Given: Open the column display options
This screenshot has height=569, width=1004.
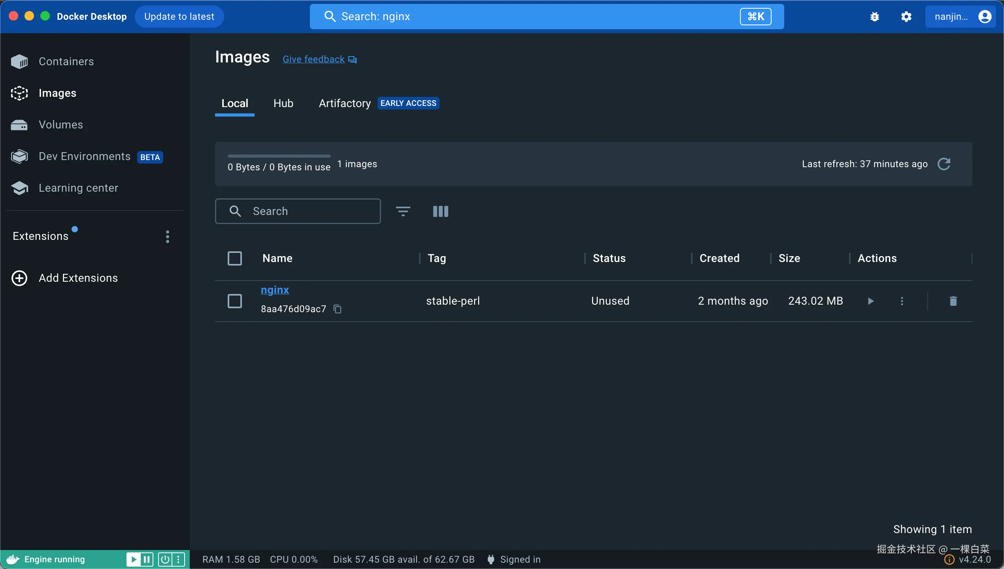Looking at the screenshot, I should coord(440,211).
